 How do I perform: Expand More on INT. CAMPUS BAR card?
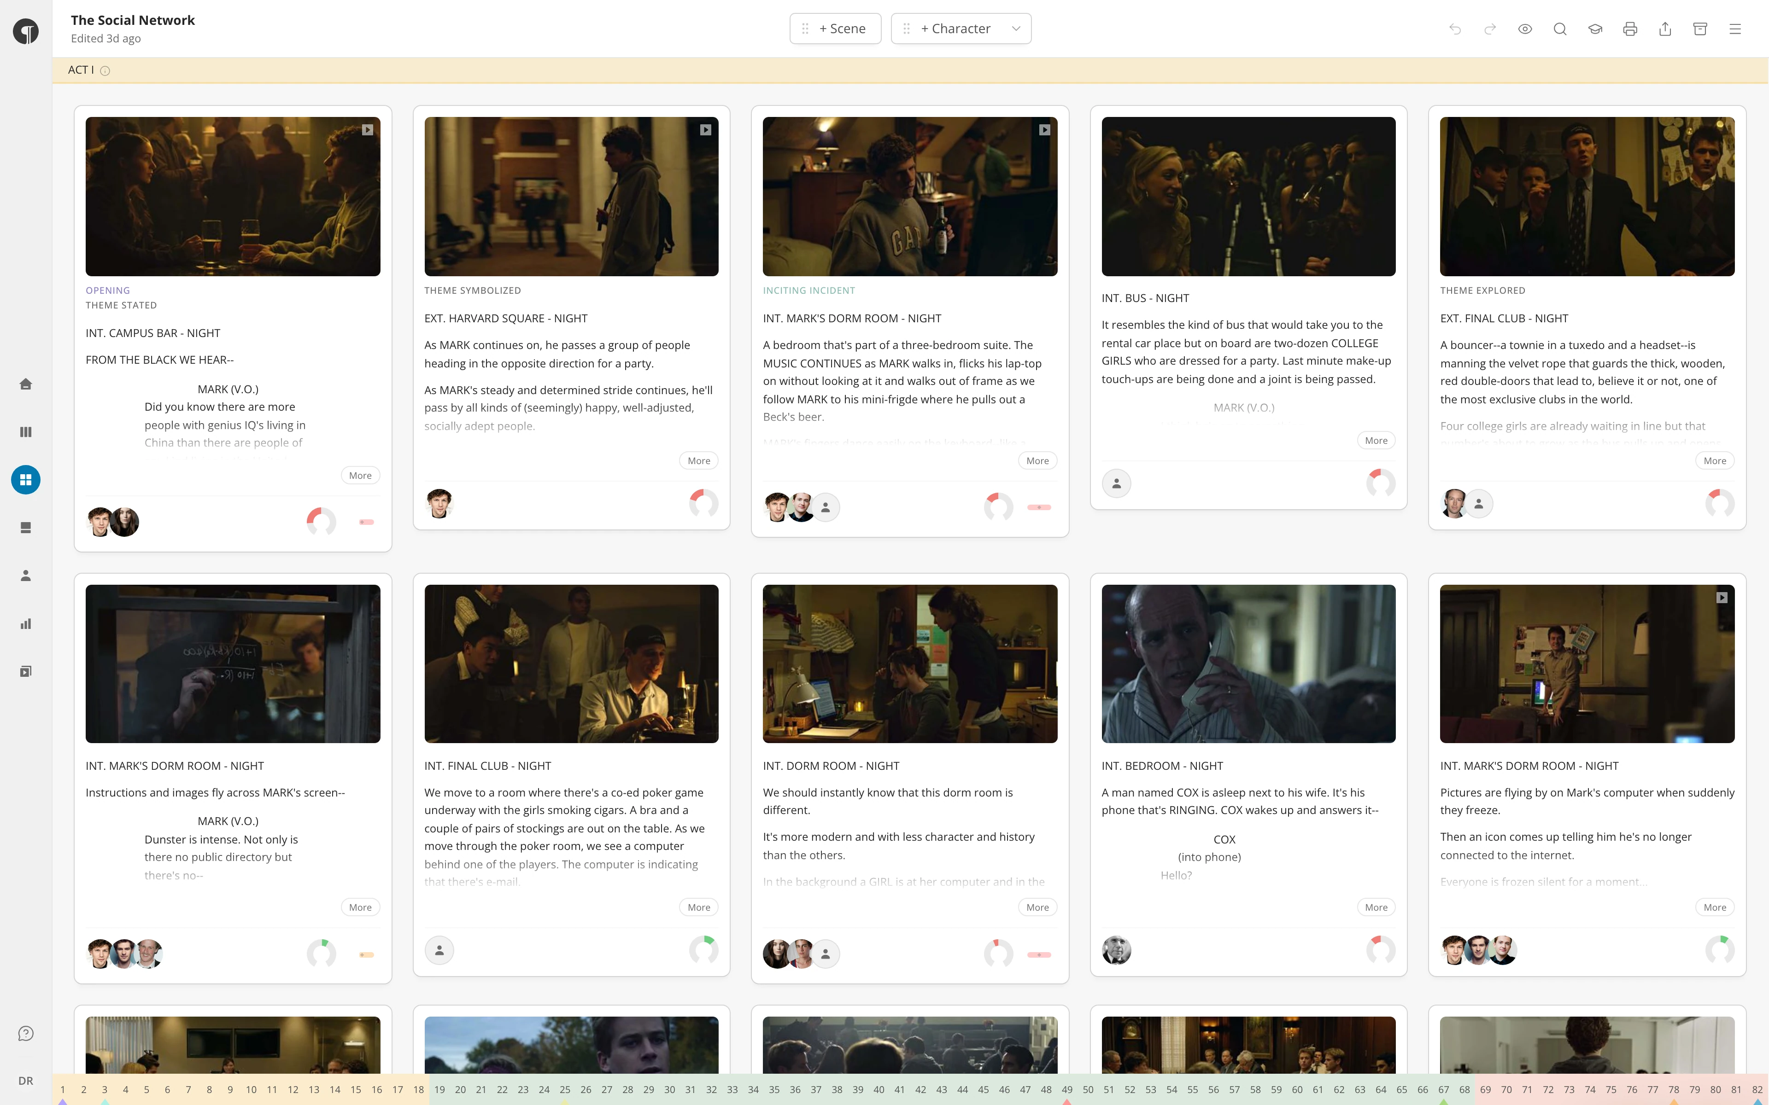pyautogui.click(x=360, y=475)
